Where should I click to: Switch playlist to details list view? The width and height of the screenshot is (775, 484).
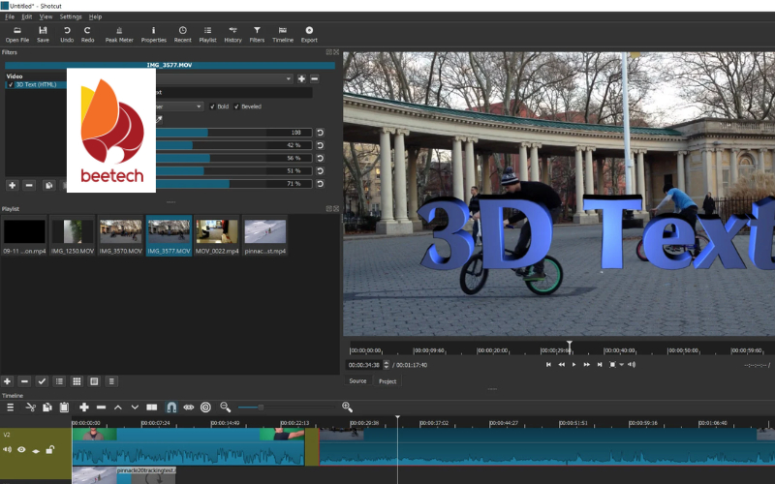59,381
